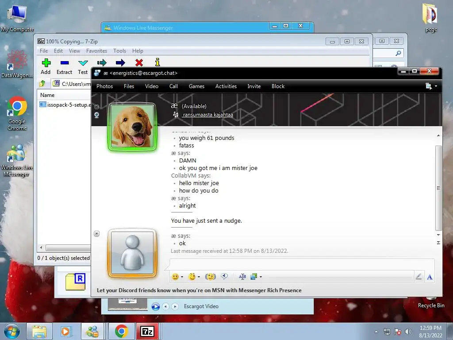This screenshot has width=453, height=340.
Task: Click the music note icon next to song title
Action: pyautogui.click(x=176, y=115)
